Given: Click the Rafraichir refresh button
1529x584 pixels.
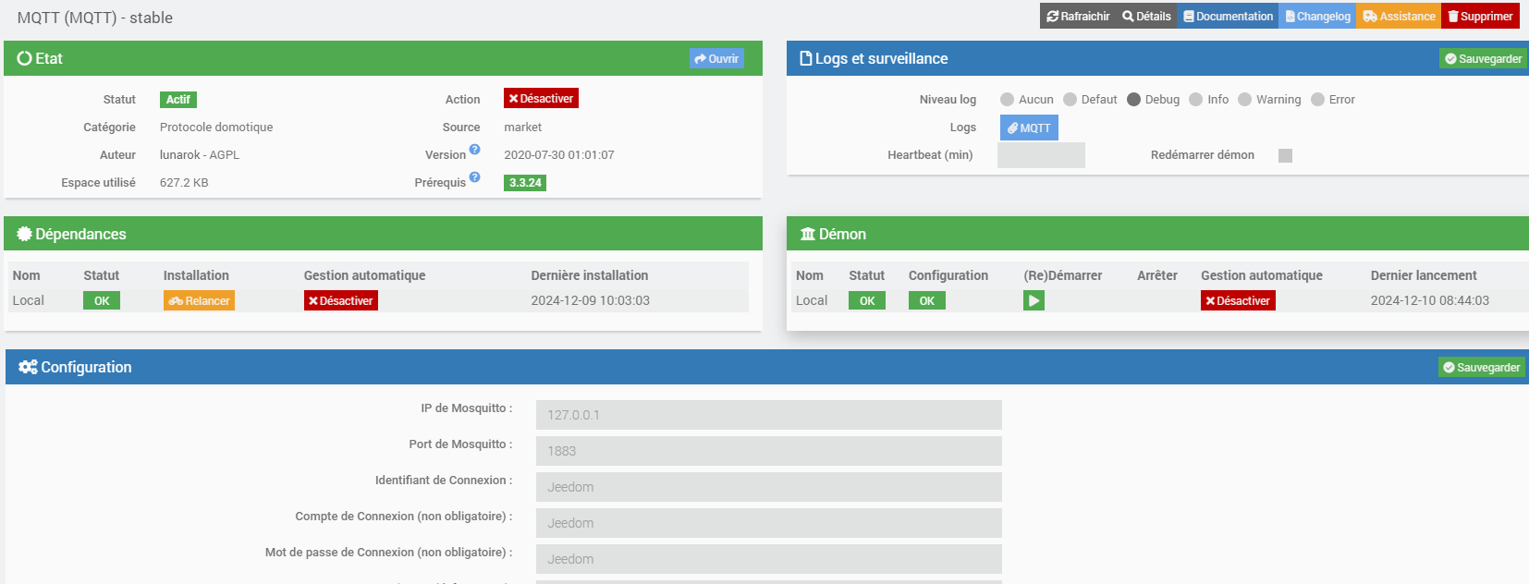Looking at the screenshot, I should pyautogui.click(x=1078, y=17).
